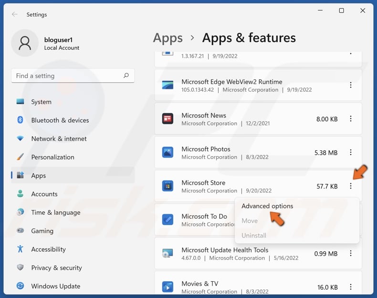Open Network & internet settings
The width and height of the screenshot is (377, 298).
(x=73, y=139)
